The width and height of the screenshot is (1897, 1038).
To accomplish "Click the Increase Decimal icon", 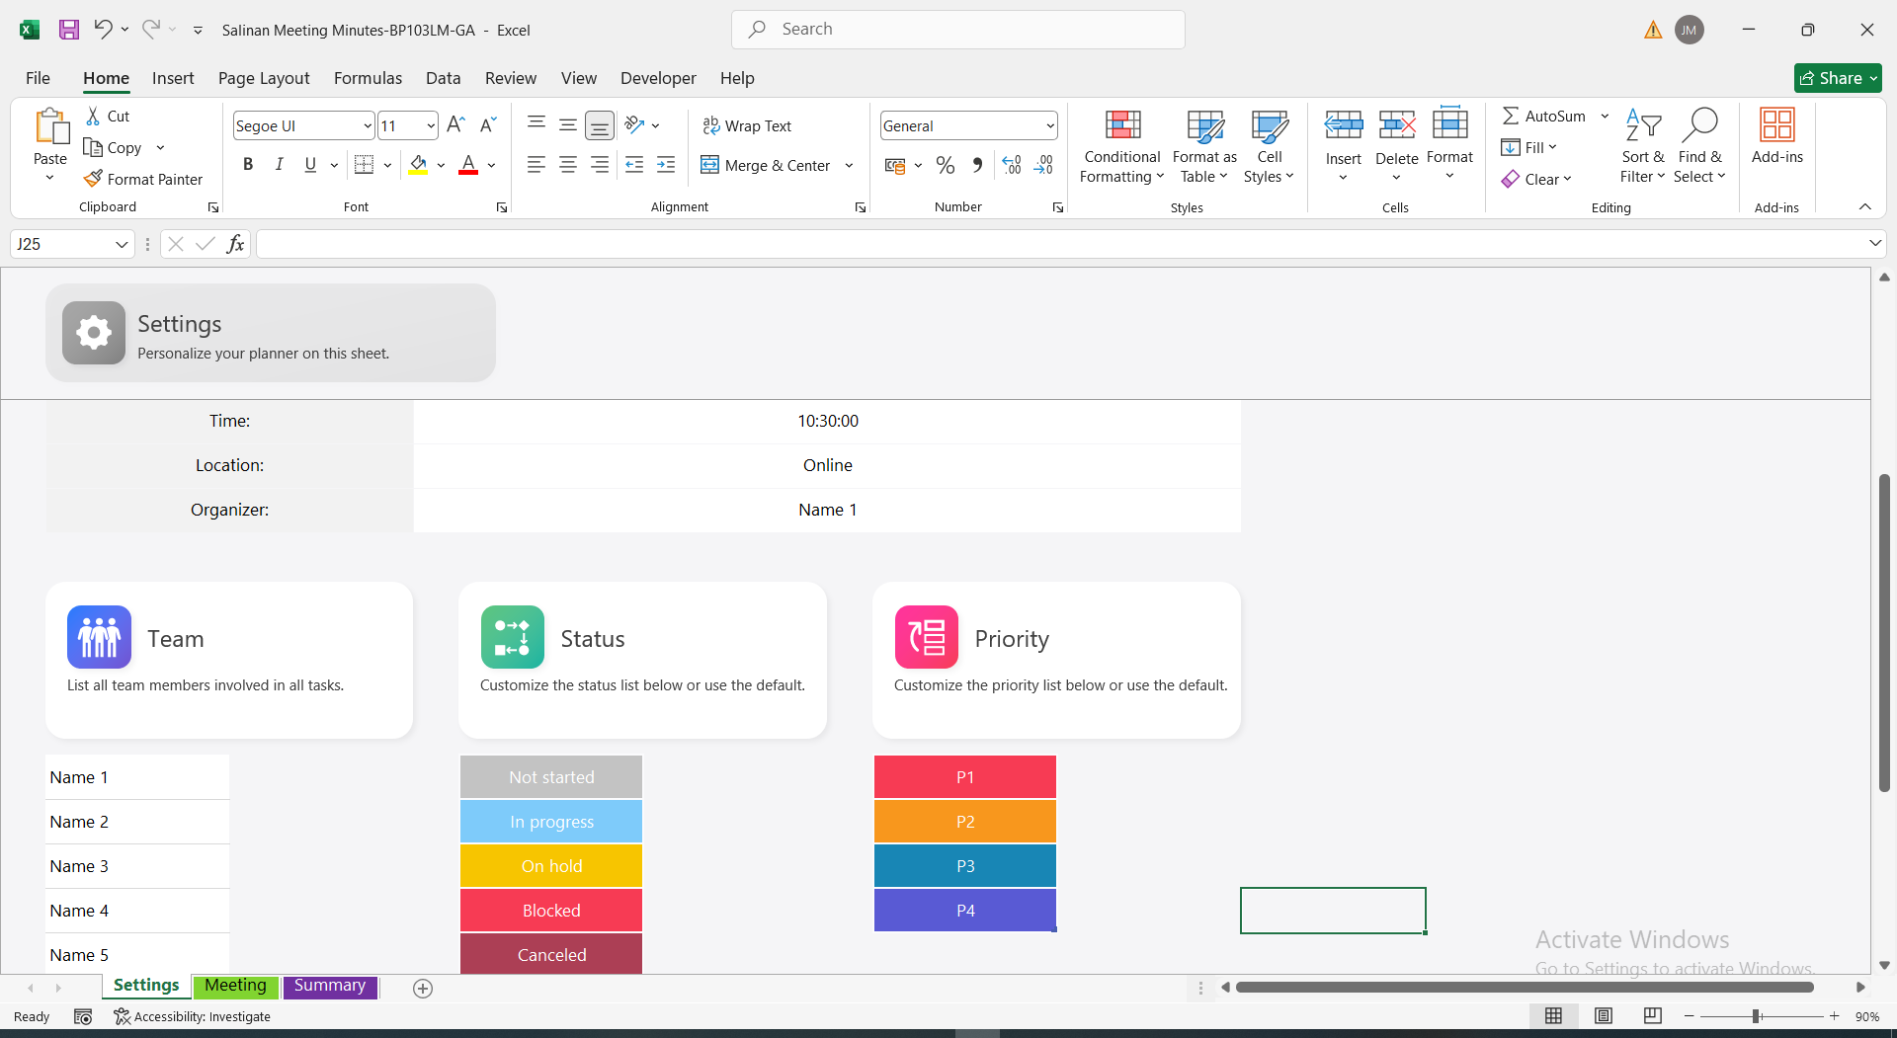I will click(1012, 165).
